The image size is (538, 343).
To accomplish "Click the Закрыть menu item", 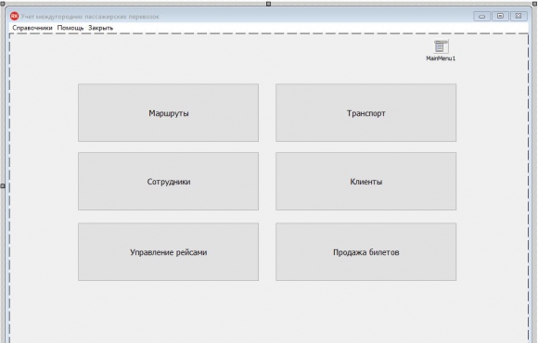I will click(100, 28).
